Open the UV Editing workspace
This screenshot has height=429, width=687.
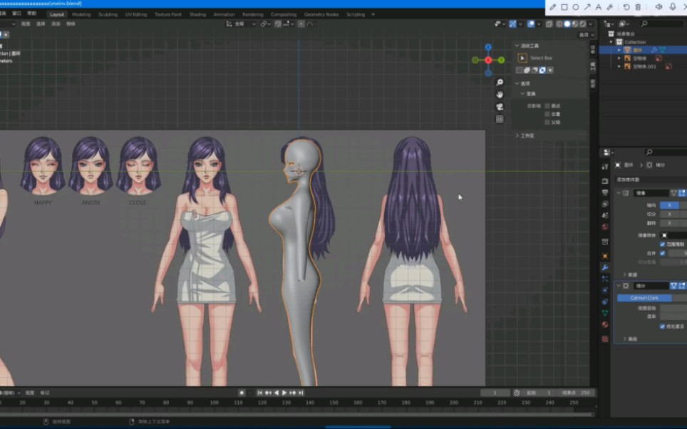[136, 14]
